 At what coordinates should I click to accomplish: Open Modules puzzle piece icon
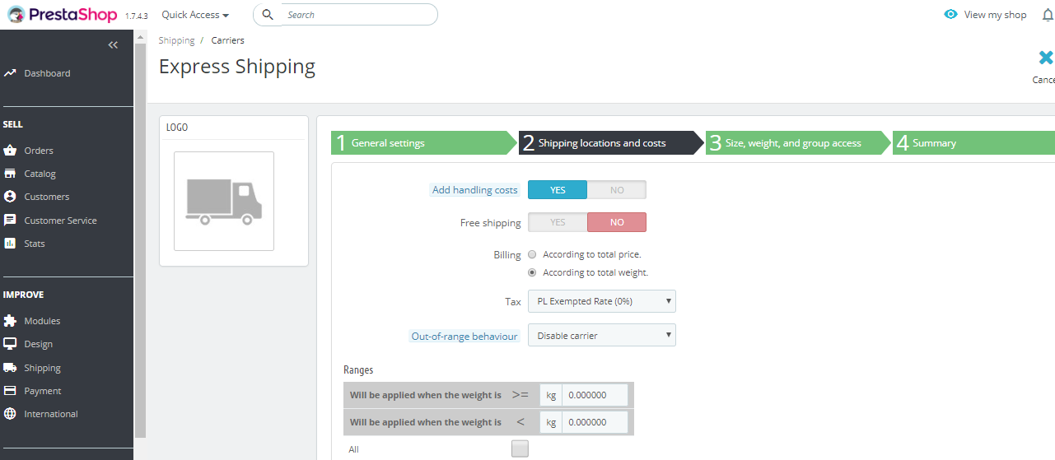10,321
